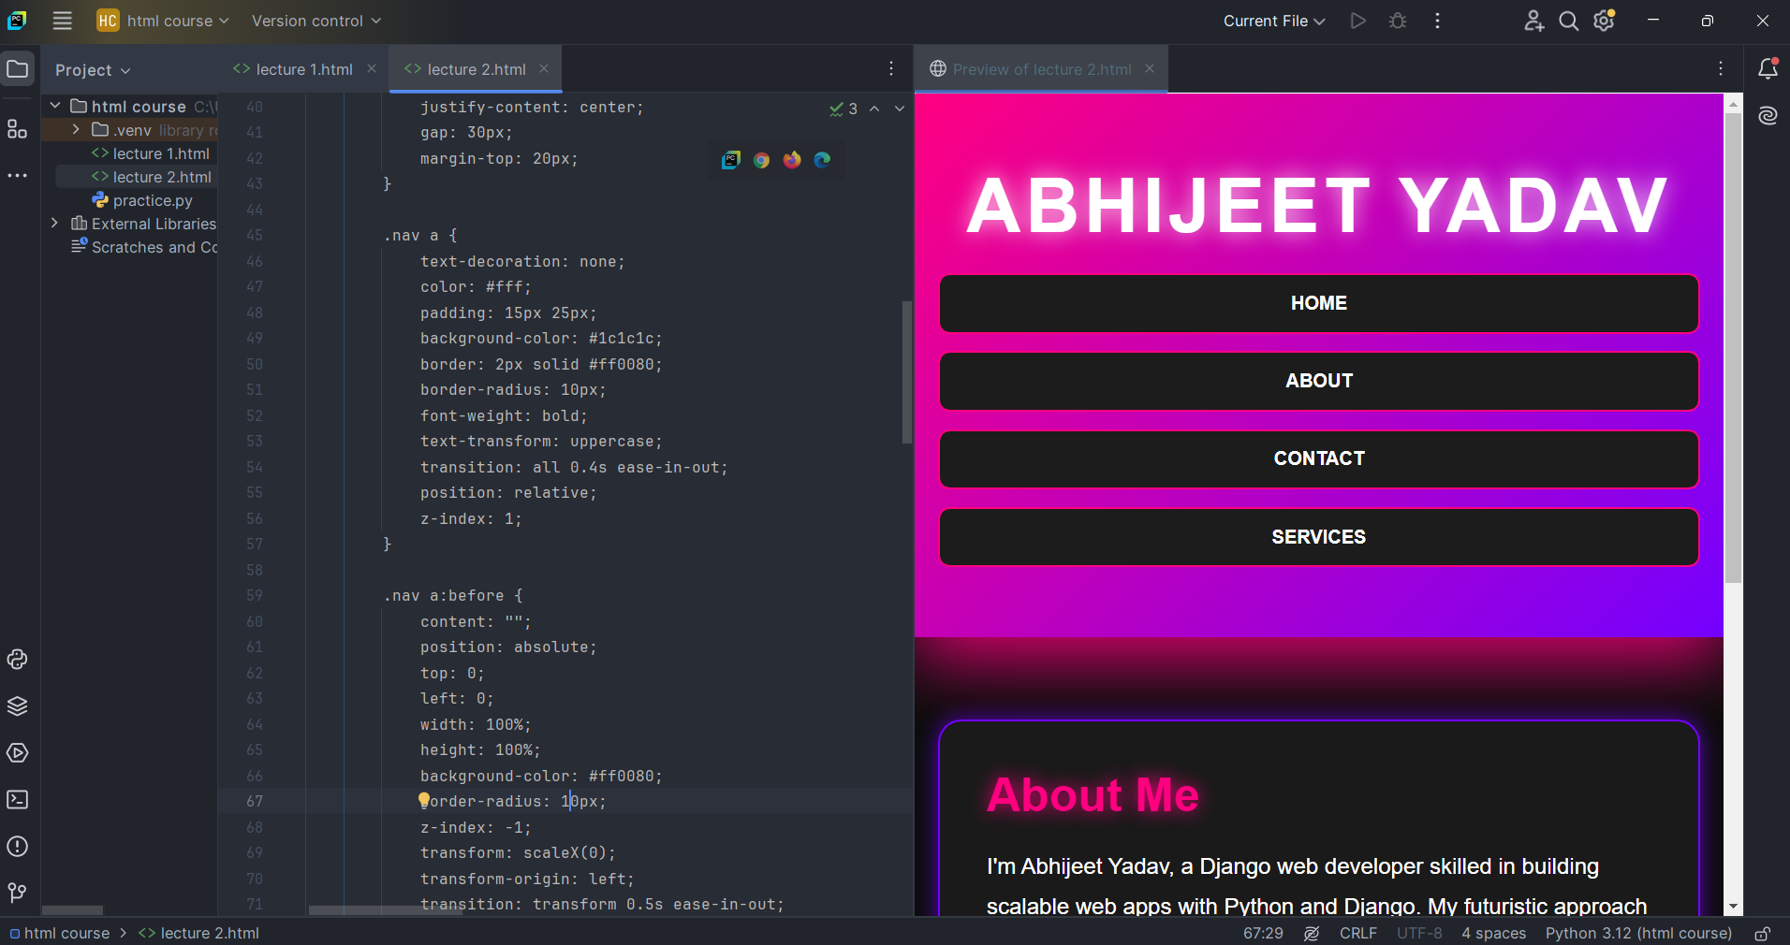The image size is (1790, 945).
Task: Close the lecture 2.html editor tab
Action: pos(544,69)
